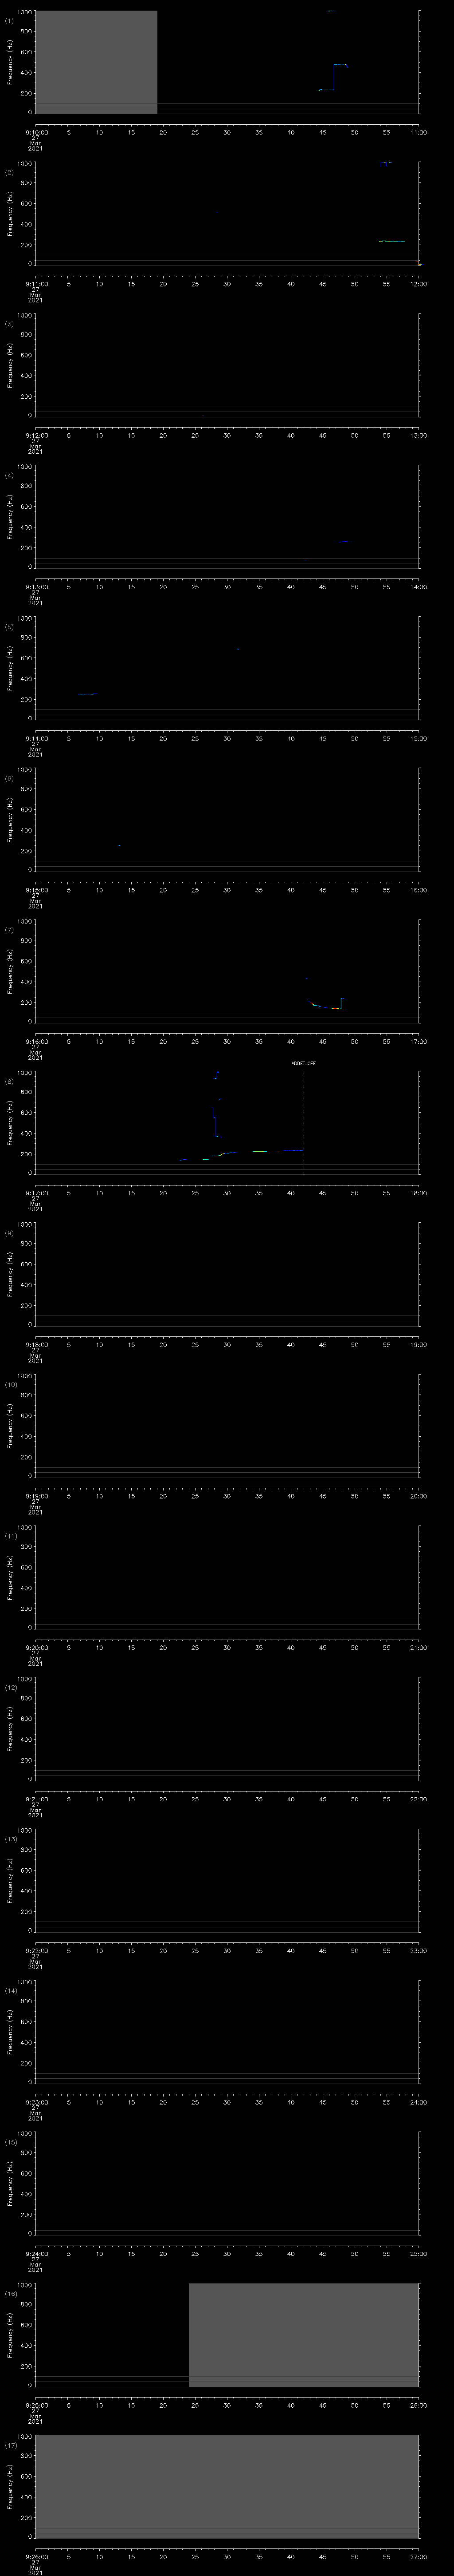Click the panel number label (12)

[x=11, y=1687]
